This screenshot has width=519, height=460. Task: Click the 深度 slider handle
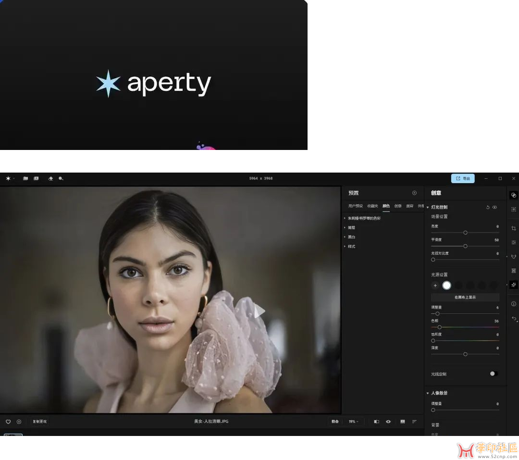(465, 354)
